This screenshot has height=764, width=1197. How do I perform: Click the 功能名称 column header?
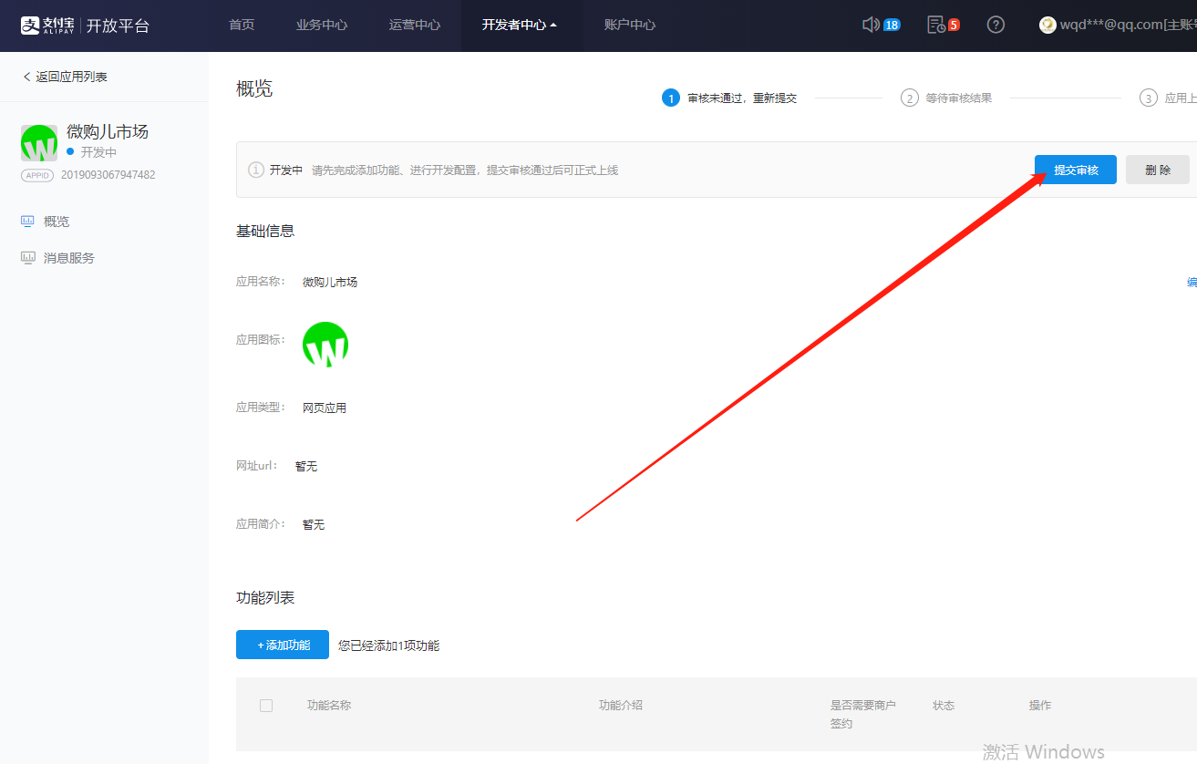[329, 706]
